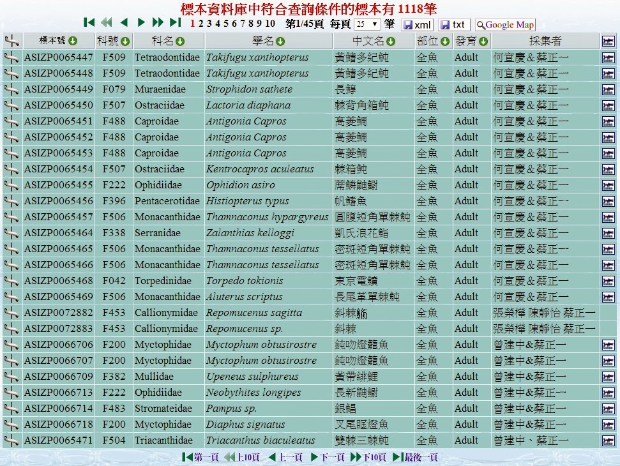Viewport: 620px width, 466px height.
Task: Sort by 學名 column green arrow
Action: (x=280, y=41)
